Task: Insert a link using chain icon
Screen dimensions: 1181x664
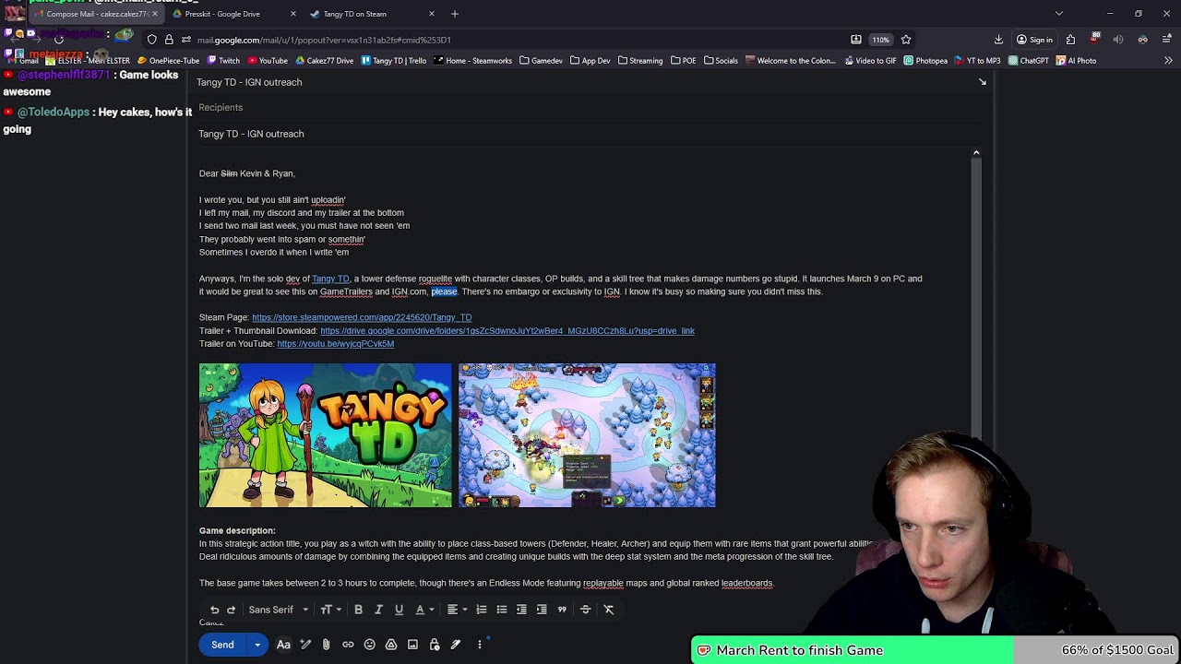Action: click(348, 645)
